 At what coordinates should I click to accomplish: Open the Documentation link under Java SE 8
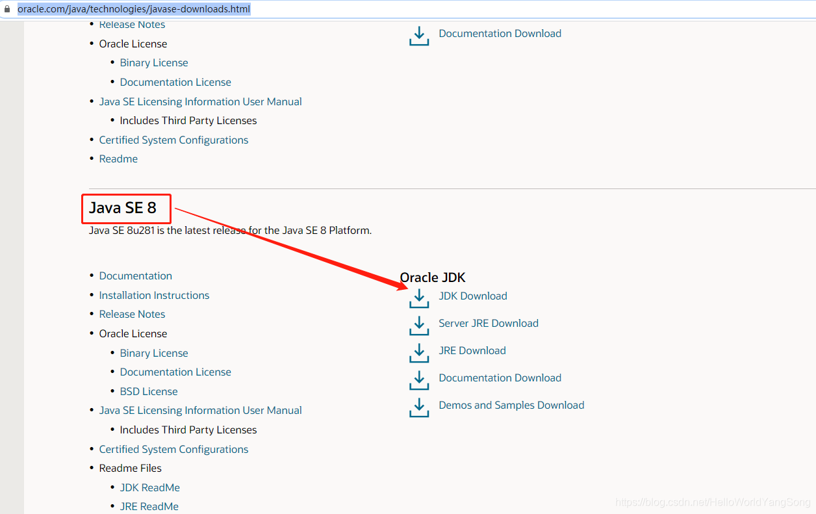[136, 276]
